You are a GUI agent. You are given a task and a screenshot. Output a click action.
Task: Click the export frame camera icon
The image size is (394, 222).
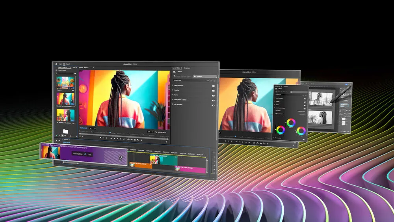[x=134, y=140]
